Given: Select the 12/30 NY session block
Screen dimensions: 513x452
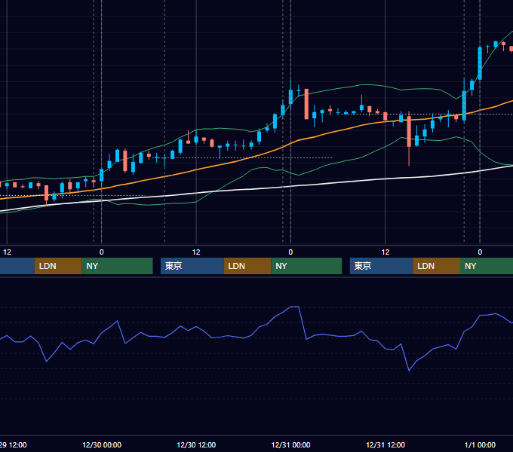Looking at the screenshot, I should (306, 266).
